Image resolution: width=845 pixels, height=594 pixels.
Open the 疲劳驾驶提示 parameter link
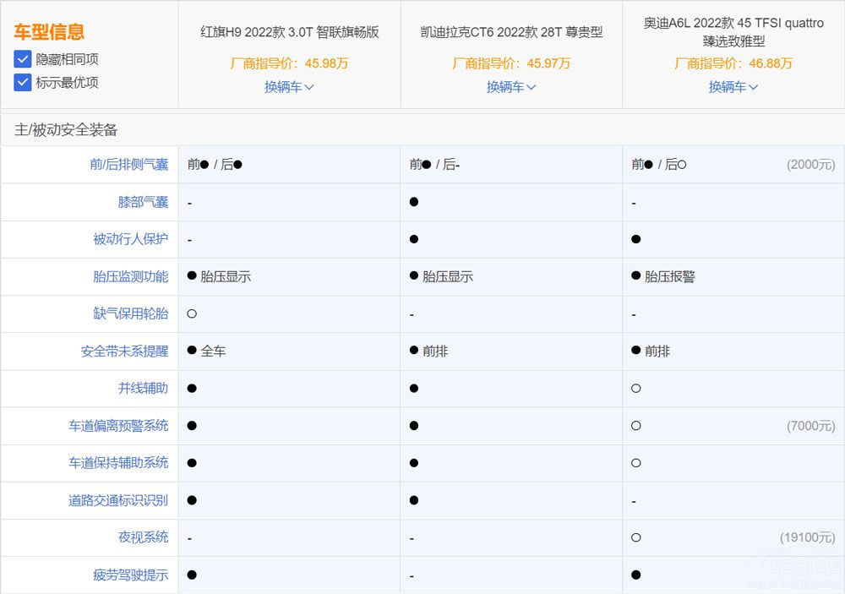[x=133, y=575]
